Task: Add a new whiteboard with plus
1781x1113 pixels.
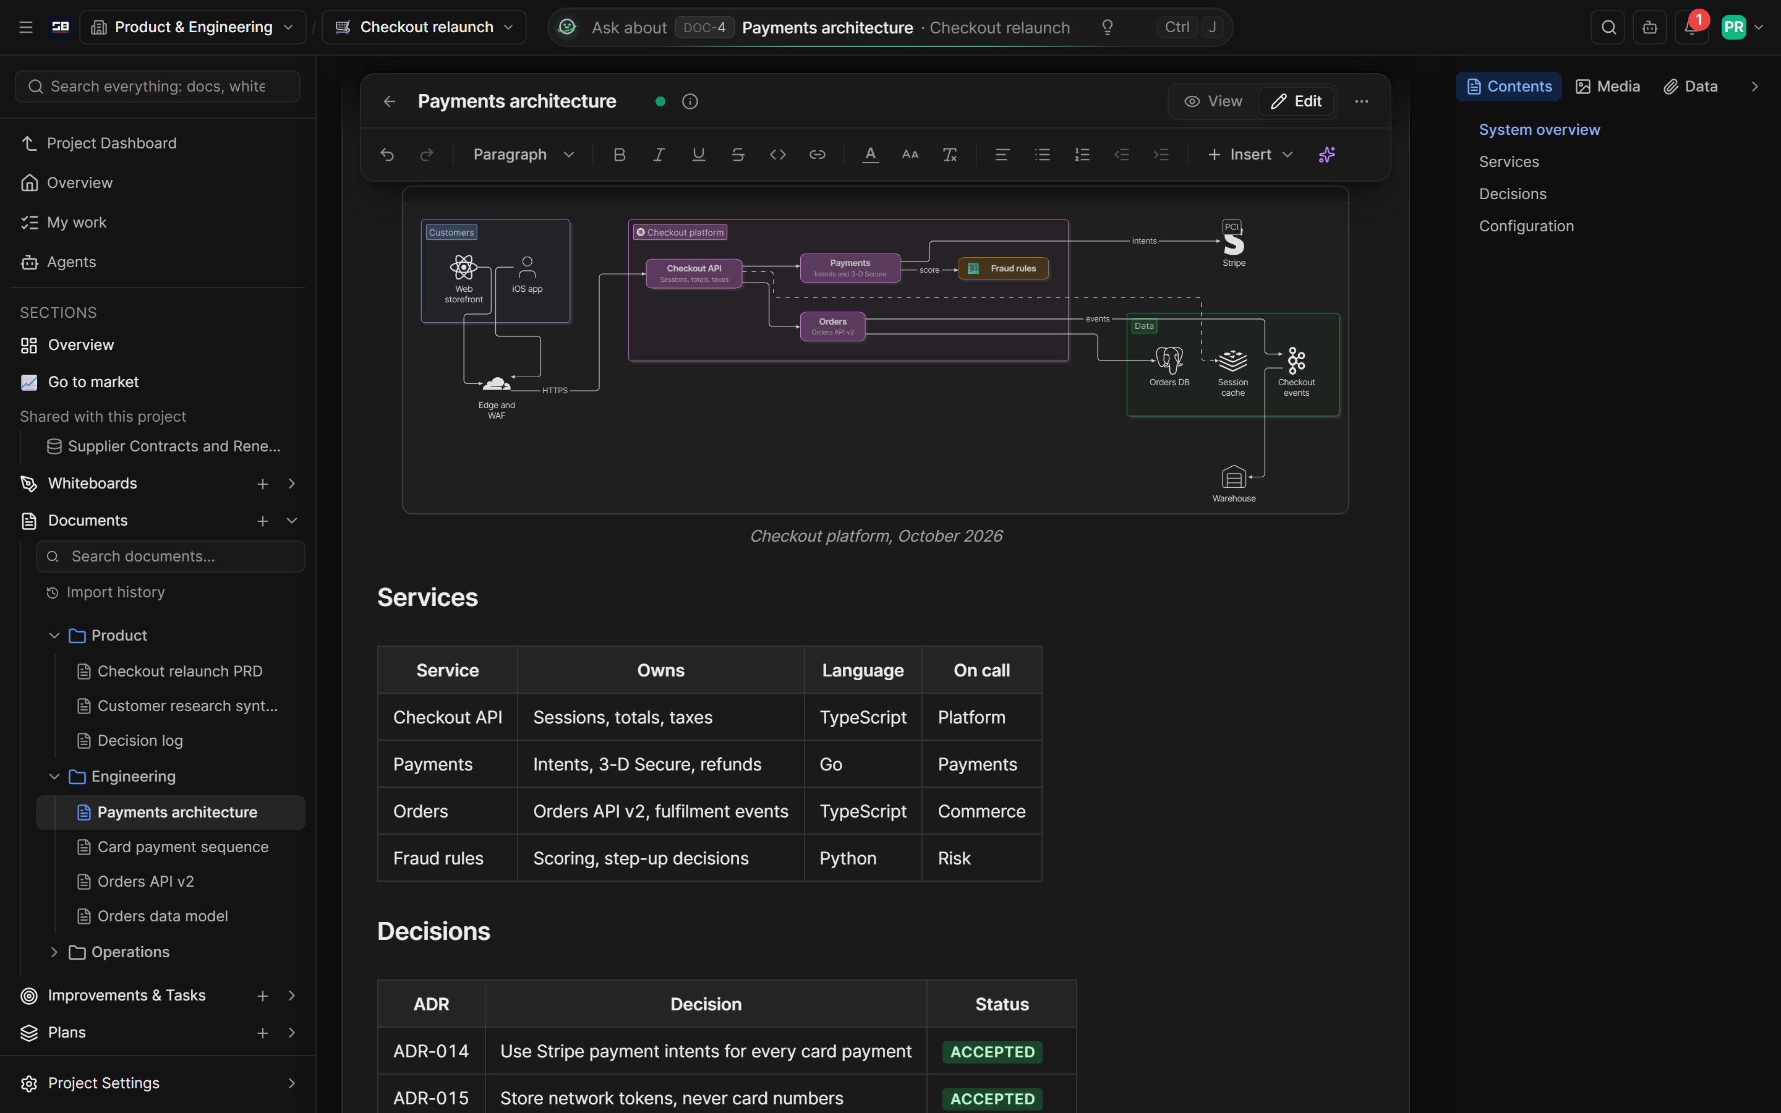Action: pos(263,484)
